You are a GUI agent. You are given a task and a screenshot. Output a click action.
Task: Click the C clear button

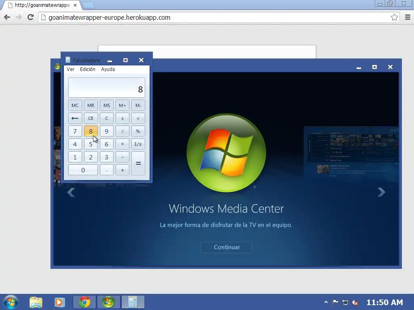(107, 118)
